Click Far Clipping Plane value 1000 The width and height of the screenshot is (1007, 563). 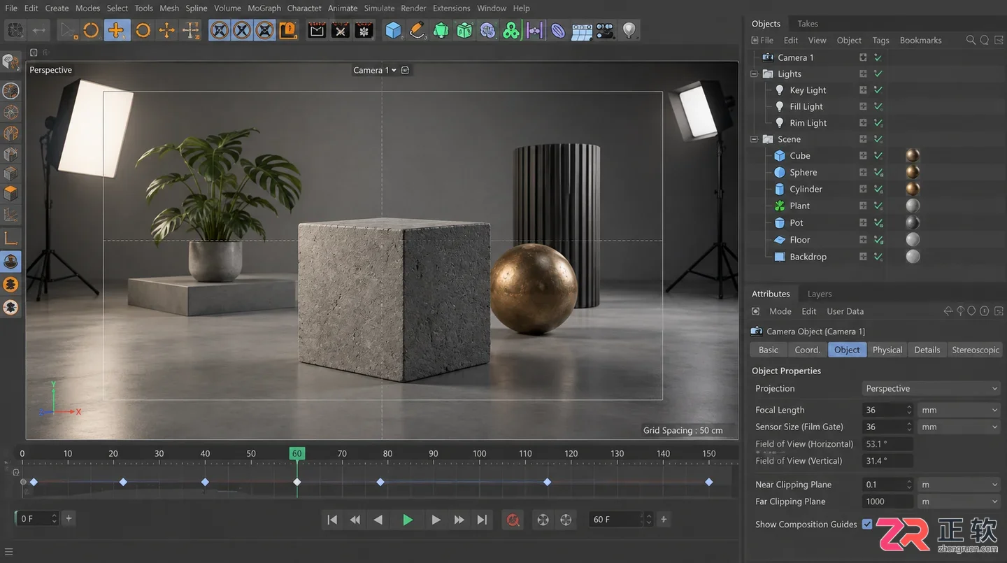887,501
